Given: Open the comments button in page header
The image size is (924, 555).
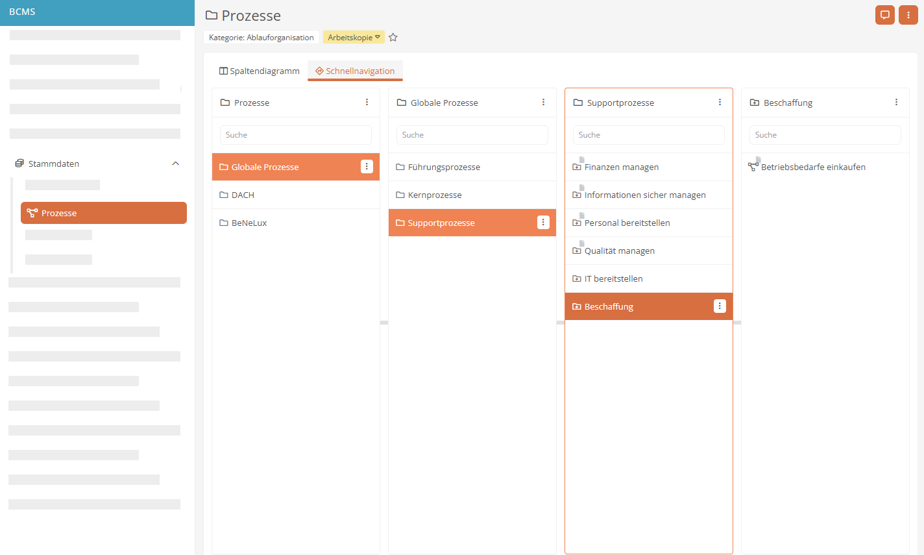Looking at the screenshot, I should tap(884, 15).
